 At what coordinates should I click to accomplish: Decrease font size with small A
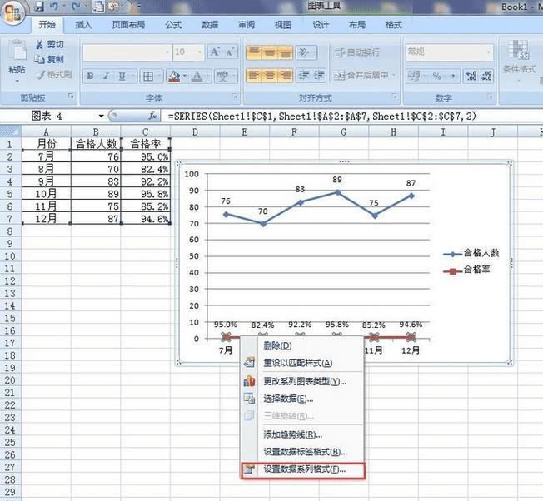point(230,52)
